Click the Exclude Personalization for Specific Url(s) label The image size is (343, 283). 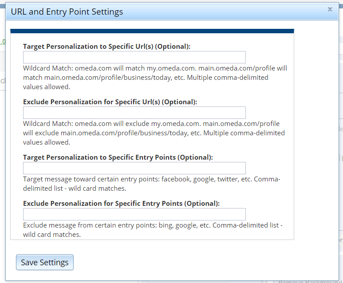[110, 102]
